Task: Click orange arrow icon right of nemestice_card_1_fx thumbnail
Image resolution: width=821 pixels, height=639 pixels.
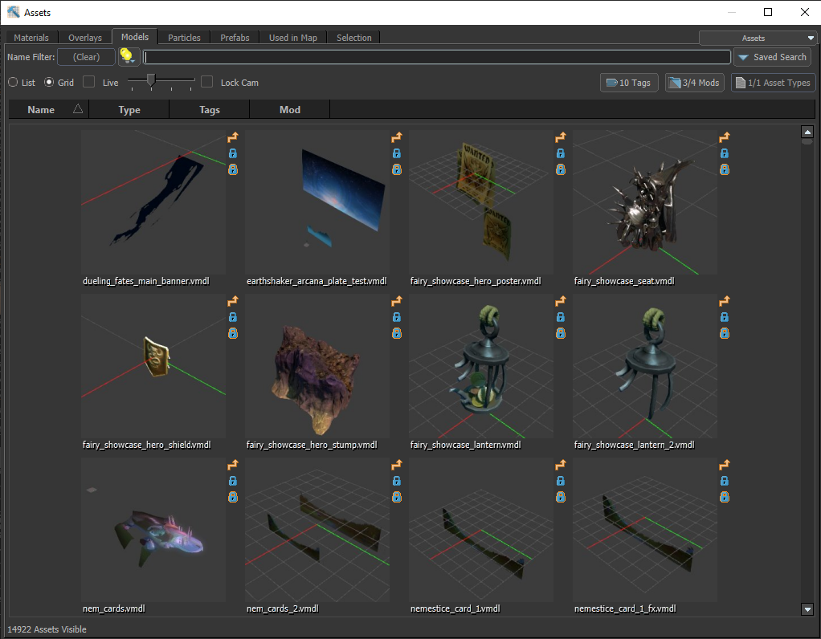Action: [x=725, y=465]
